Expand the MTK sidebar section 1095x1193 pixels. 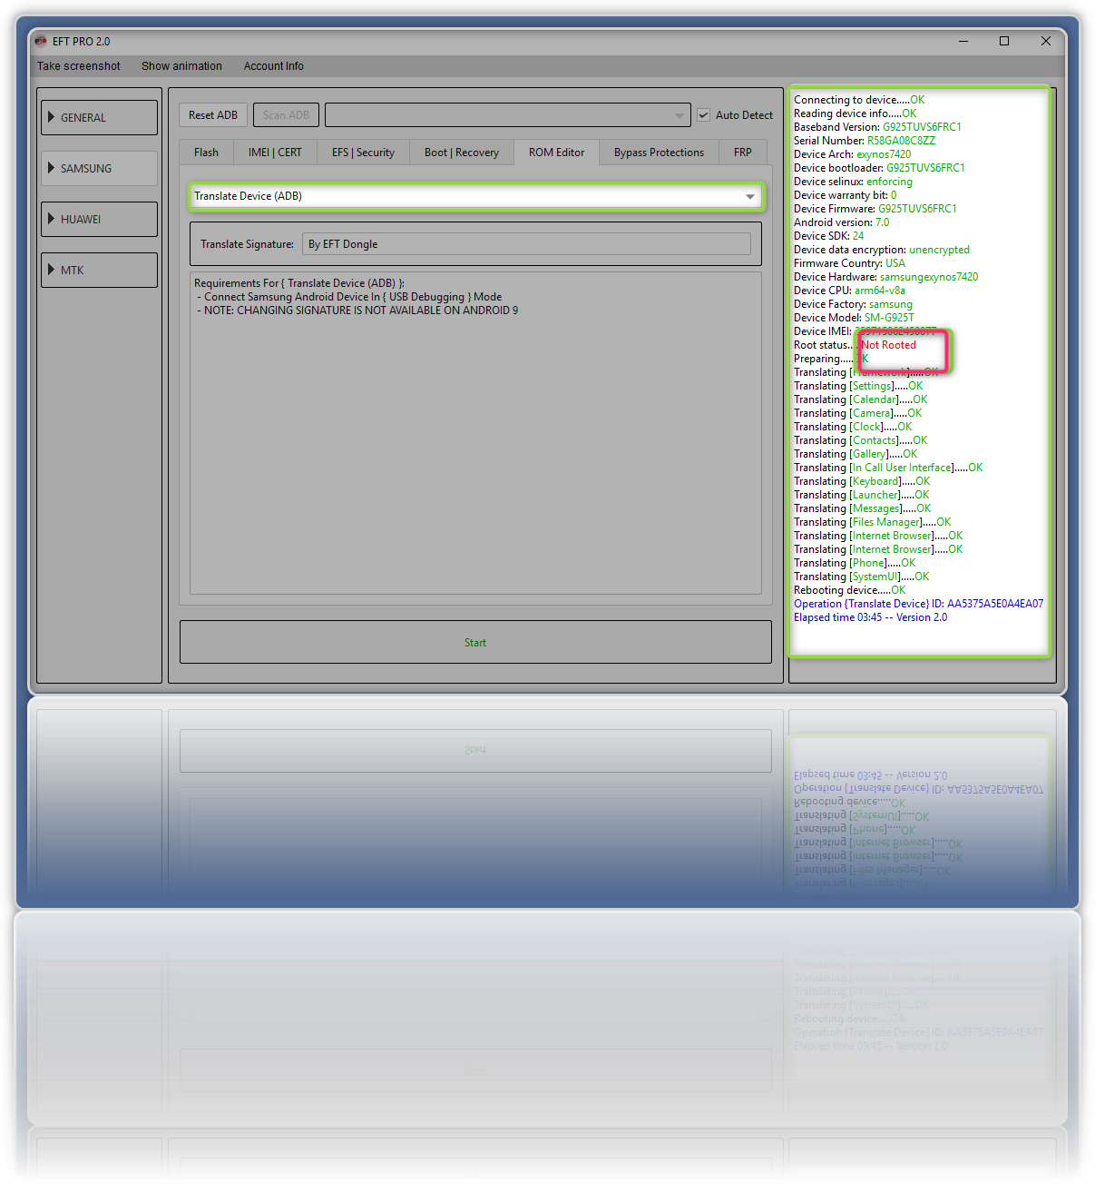[99, 270]
